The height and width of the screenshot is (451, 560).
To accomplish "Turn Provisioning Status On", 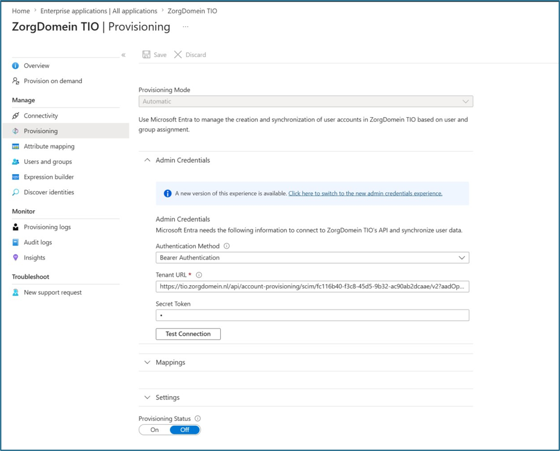I will coord(154,430).
